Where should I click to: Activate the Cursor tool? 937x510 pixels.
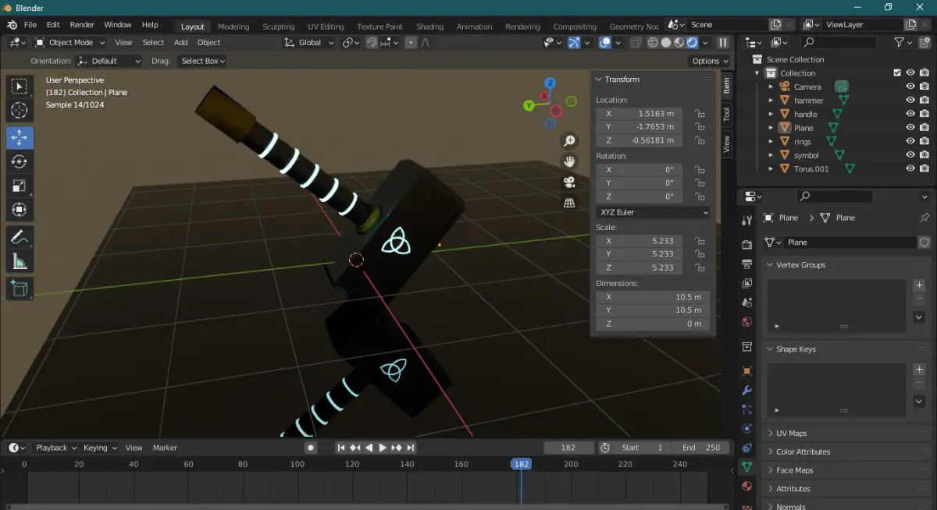[20, 111]
